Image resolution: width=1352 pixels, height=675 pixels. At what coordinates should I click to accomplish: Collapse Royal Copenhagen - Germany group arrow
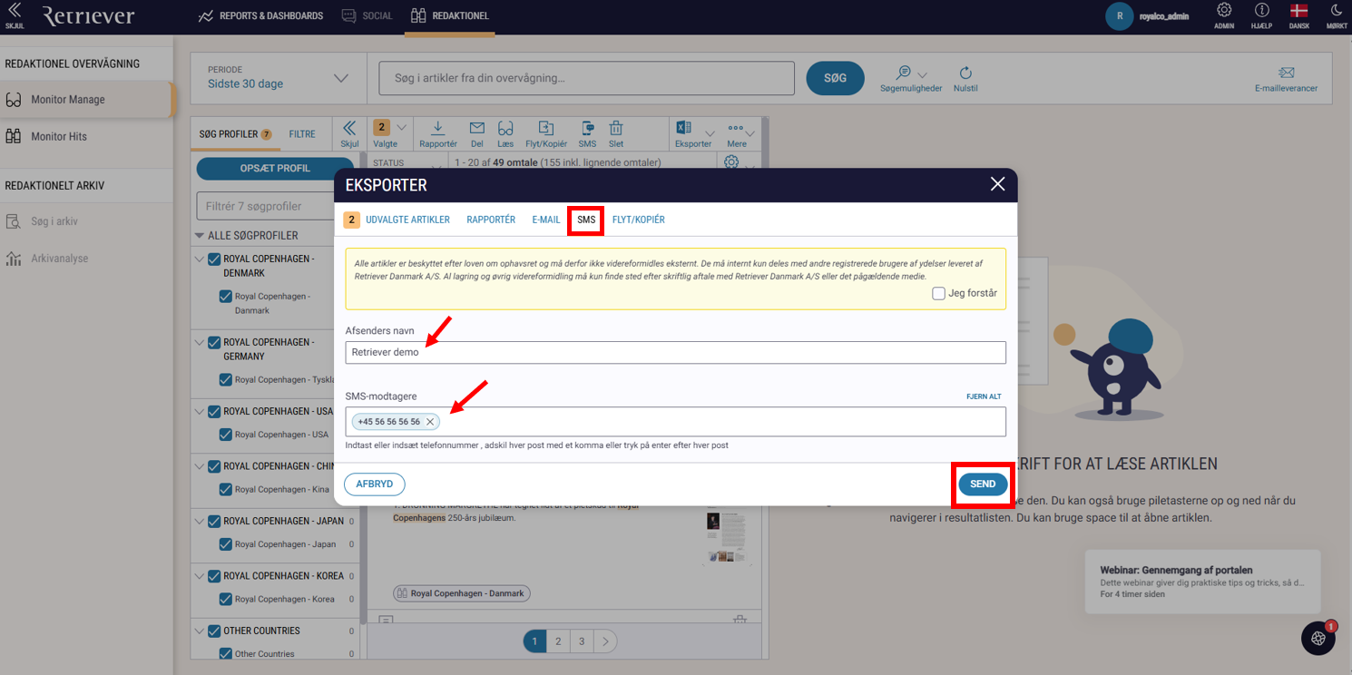coord(200,343)
